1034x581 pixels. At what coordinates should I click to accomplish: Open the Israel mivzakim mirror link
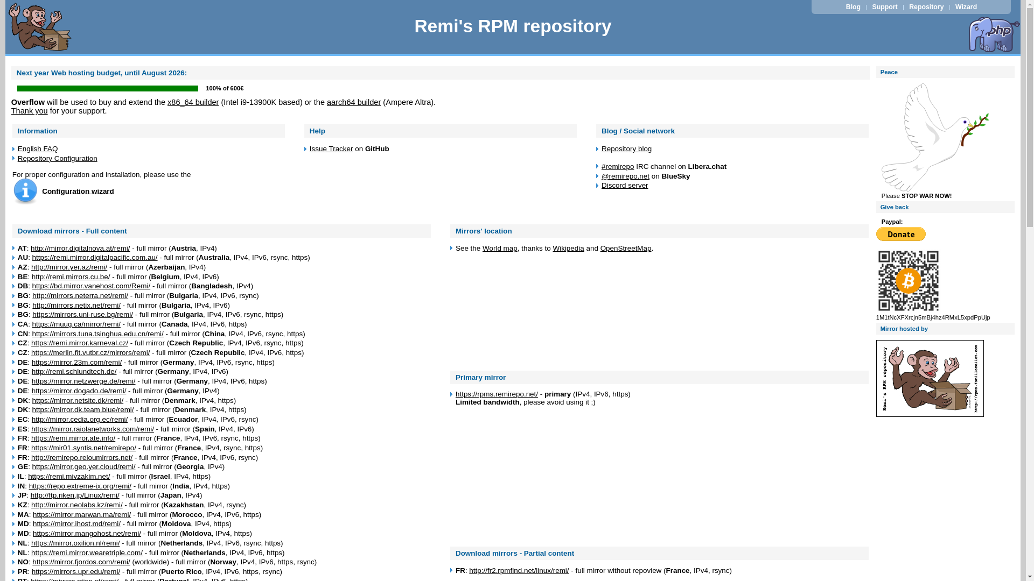[69, 477]
